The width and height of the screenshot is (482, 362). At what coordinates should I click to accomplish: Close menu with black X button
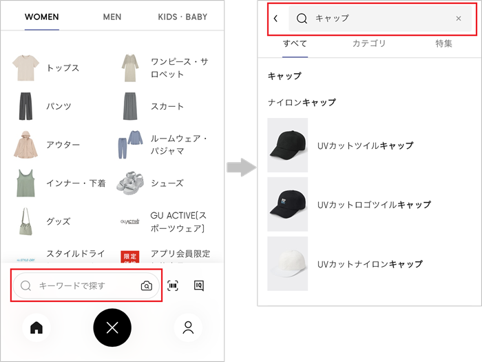coord(112,328)
